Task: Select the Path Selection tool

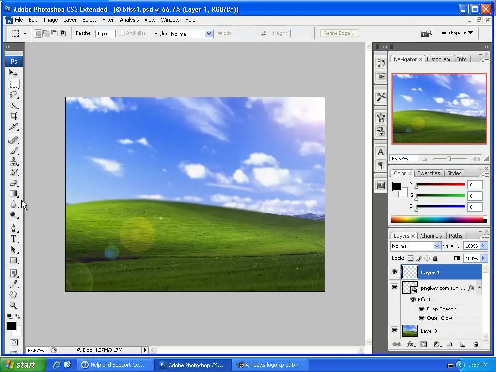Action: point(13,250)
